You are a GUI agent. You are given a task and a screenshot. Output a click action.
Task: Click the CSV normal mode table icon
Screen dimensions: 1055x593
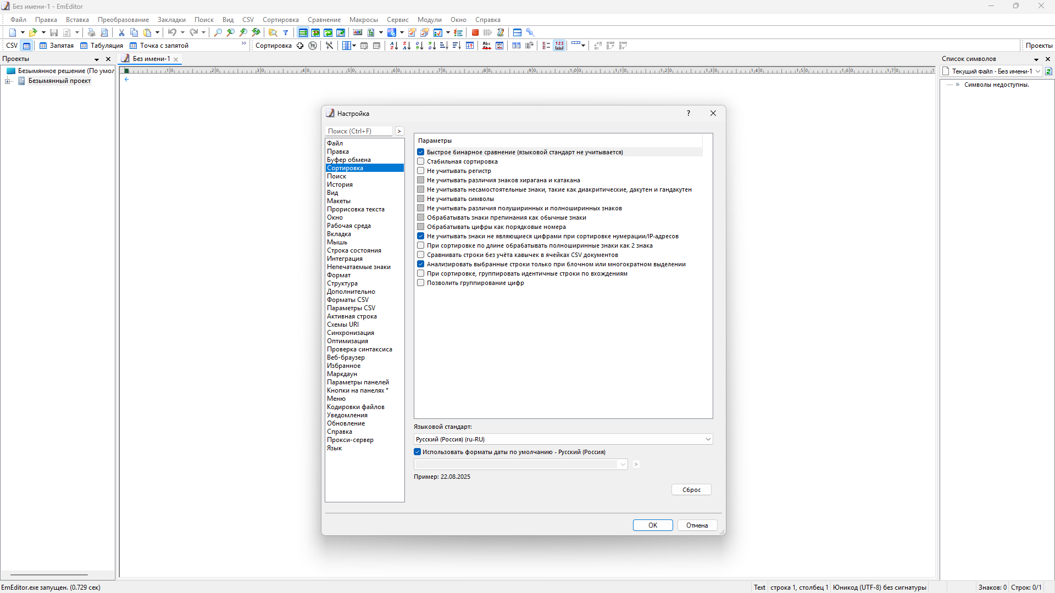coord(26,46)
